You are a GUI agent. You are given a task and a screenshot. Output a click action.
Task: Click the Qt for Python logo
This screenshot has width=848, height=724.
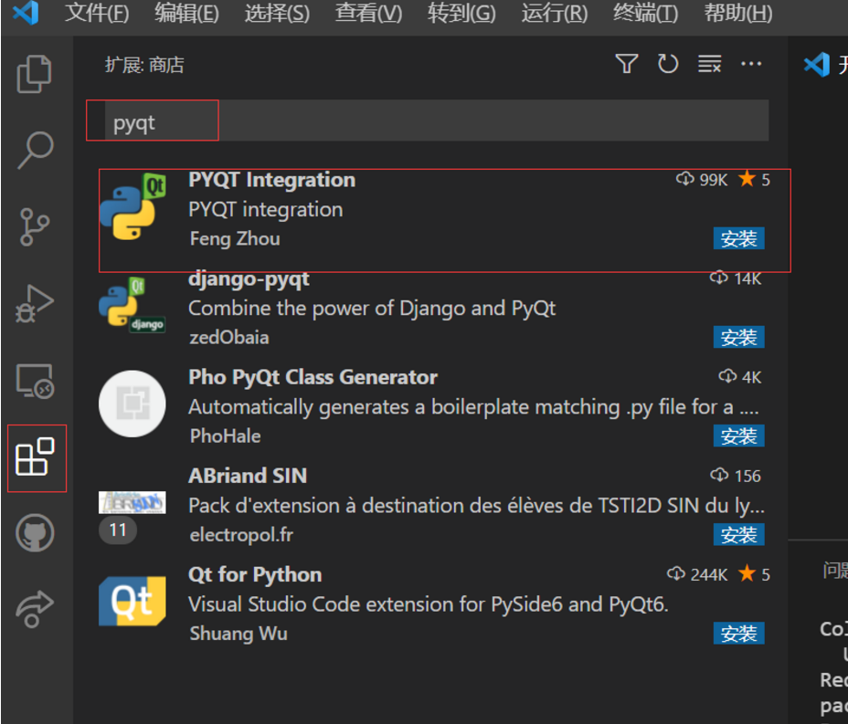(132, 602)
